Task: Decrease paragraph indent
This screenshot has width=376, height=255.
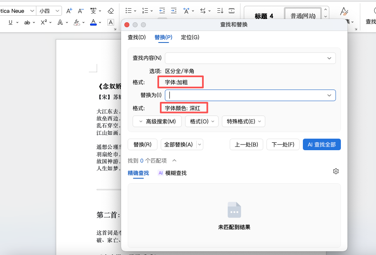Action: [x=162, y=11]
